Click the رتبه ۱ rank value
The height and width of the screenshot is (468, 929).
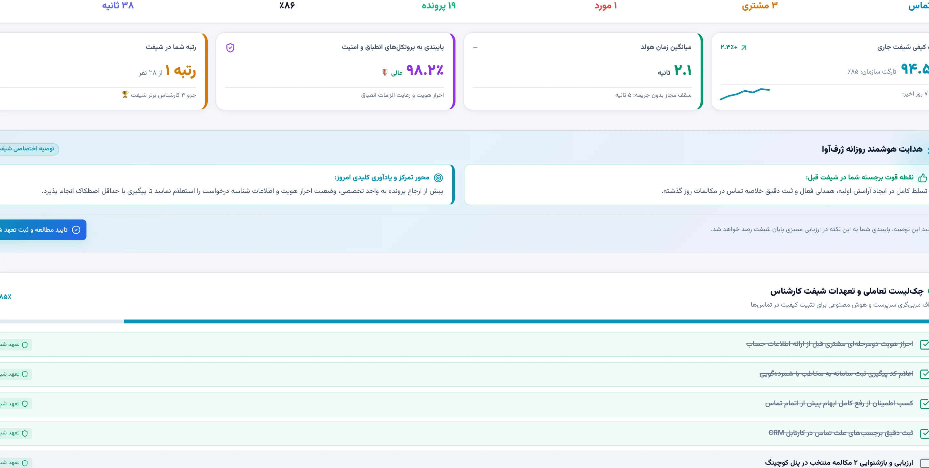click(180, 71)
